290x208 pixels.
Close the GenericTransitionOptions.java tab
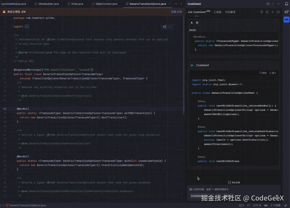pos(169,4)
